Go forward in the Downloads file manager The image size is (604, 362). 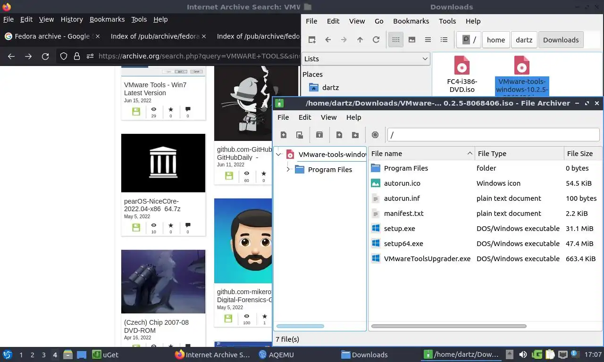click(x=344, y=40)
